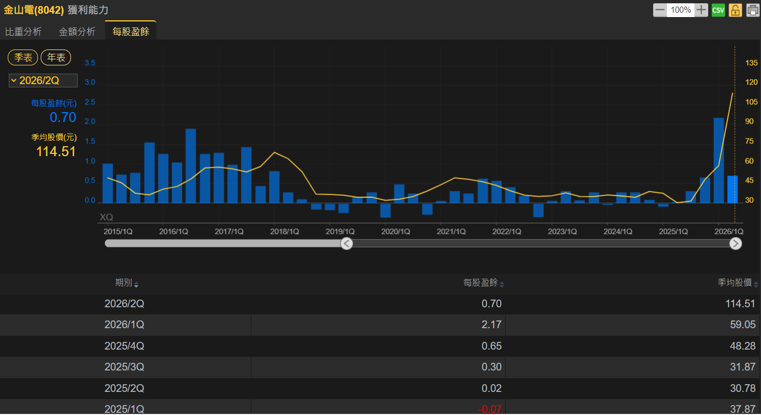The height and width of the screenshot is (415, 761).
Task: Click the 100% zoom level field
Action: pos(681,10)
